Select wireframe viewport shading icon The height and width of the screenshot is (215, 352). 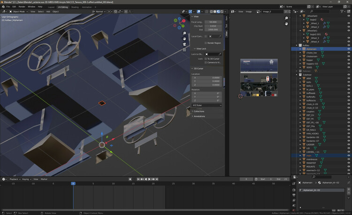coord(211,11)
